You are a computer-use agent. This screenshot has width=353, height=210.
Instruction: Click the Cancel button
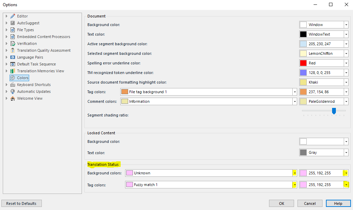point(310,203)
